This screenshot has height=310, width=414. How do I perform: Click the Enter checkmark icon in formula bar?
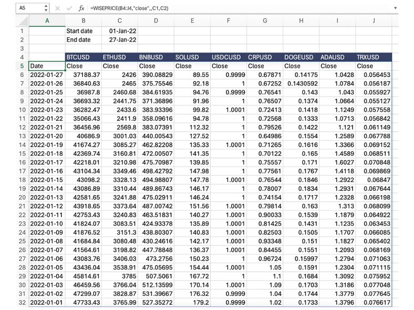tap(68, 8)
